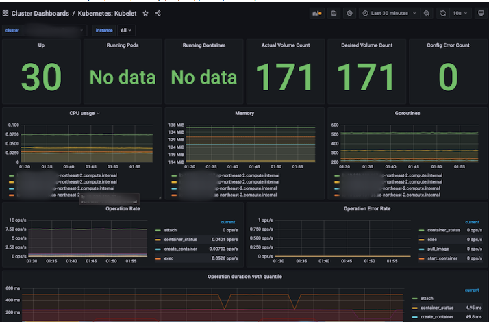Open the instance All dropdown
The image size is (489, 326).
click(126, 30)
